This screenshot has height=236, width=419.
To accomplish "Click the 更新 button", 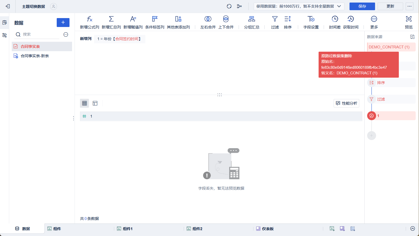I will (390, 6).
